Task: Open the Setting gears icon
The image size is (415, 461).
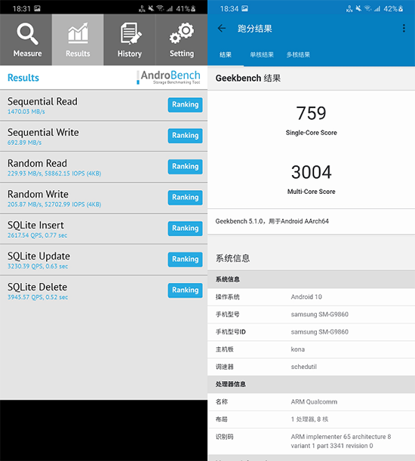Action: 182,32
